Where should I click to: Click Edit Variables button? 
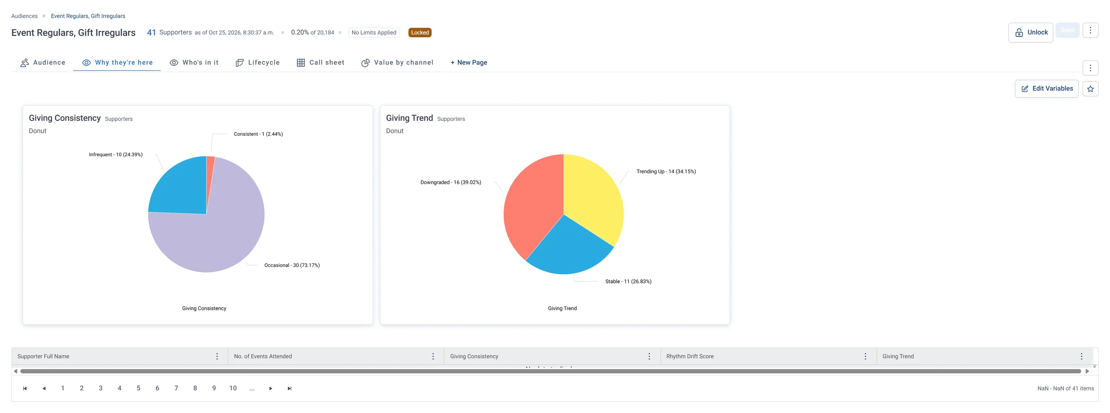pos(1046,89)
